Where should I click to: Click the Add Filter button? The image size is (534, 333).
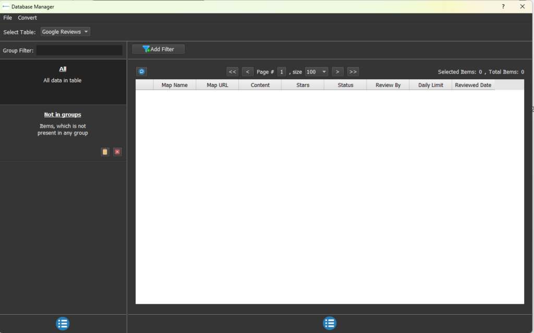point(159,50)
